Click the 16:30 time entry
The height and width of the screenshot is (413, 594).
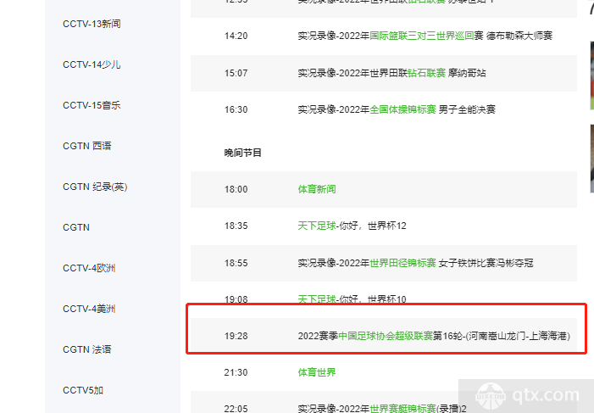(x=236, y=109)
